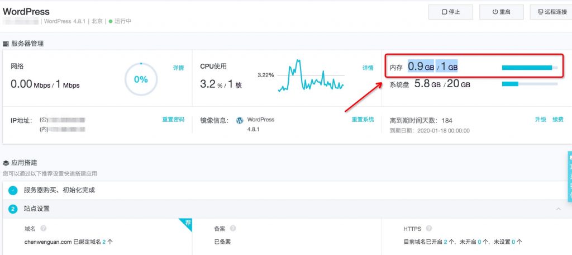Click the step 2 站点设置 number icon
Screen dimensions: 572x255
tap(13, 209)
